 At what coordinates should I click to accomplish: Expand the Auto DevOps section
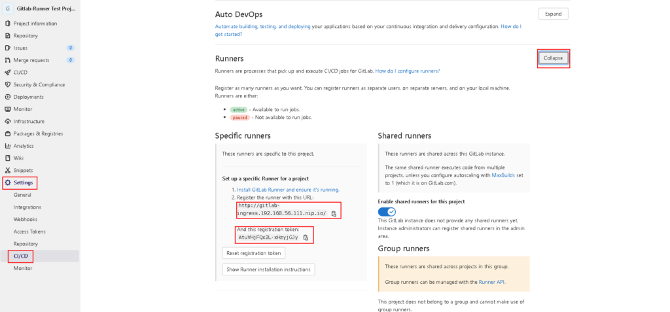[554, 14]
